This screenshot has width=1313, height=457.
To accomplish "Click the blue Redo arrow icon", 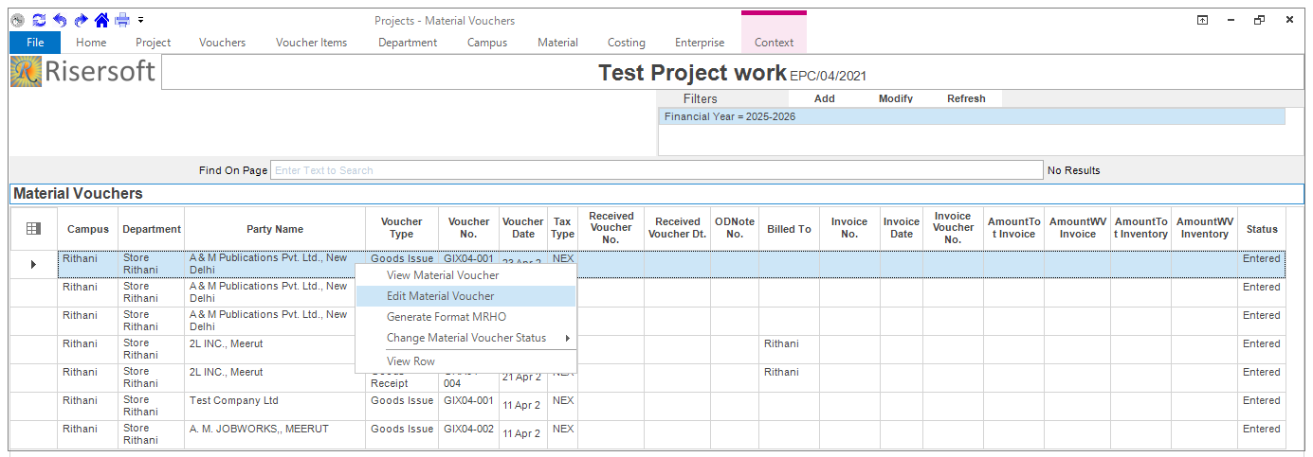I will [81, 20].
